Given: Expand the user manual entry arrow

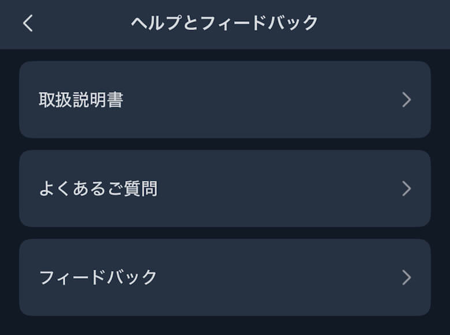Looking at the screenshot, I should (407, 100).
